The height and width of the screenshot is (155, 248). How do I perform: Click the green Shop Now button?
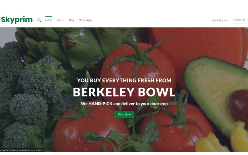click(x=124, y=114)
